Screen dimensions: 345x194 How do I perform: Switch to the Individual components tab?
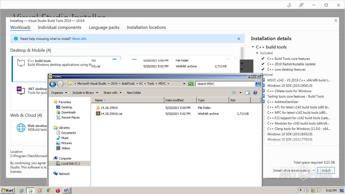click(60, 27)
